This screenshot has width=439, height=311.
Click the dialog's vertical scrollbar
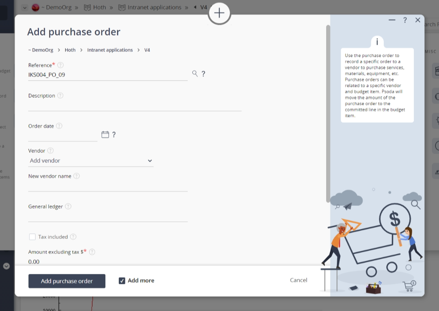(x=328, y=113)
